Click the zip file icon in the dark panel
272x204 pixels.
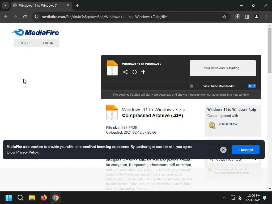(112, 68)
